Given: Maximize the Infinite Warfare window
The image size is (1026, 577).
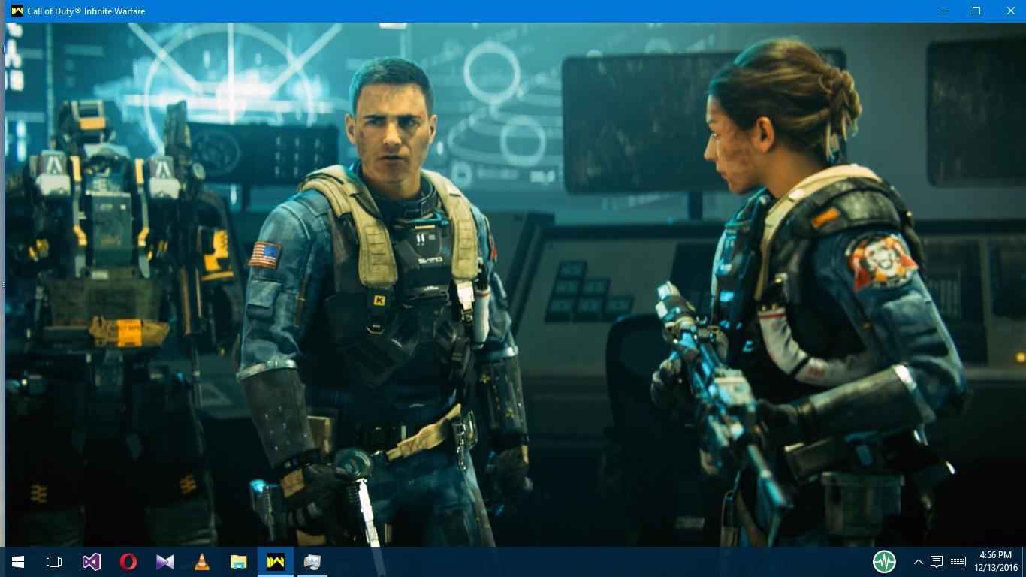Looking at the screenshot, I should tap(976, 11).
